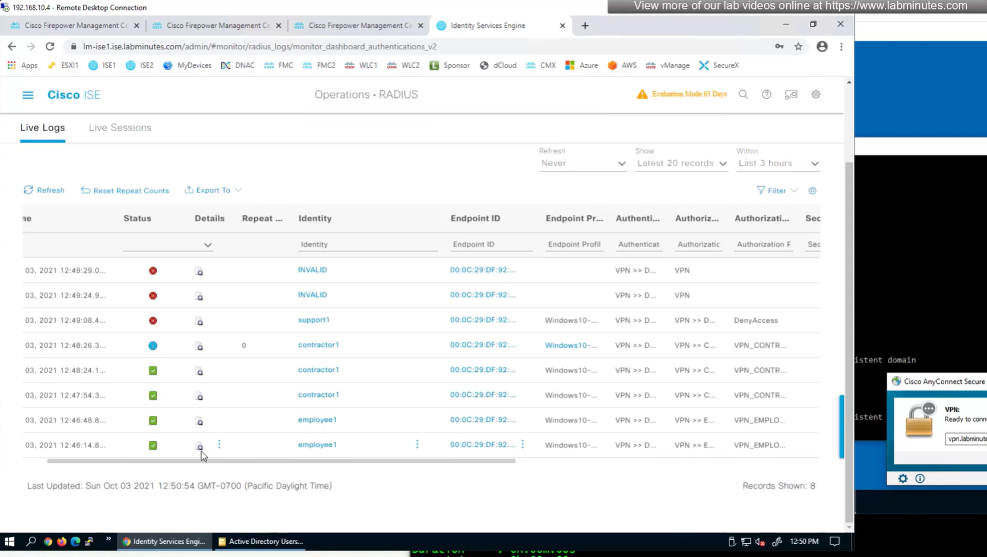Open the ISE settings gear icon

tap(816, 94)
